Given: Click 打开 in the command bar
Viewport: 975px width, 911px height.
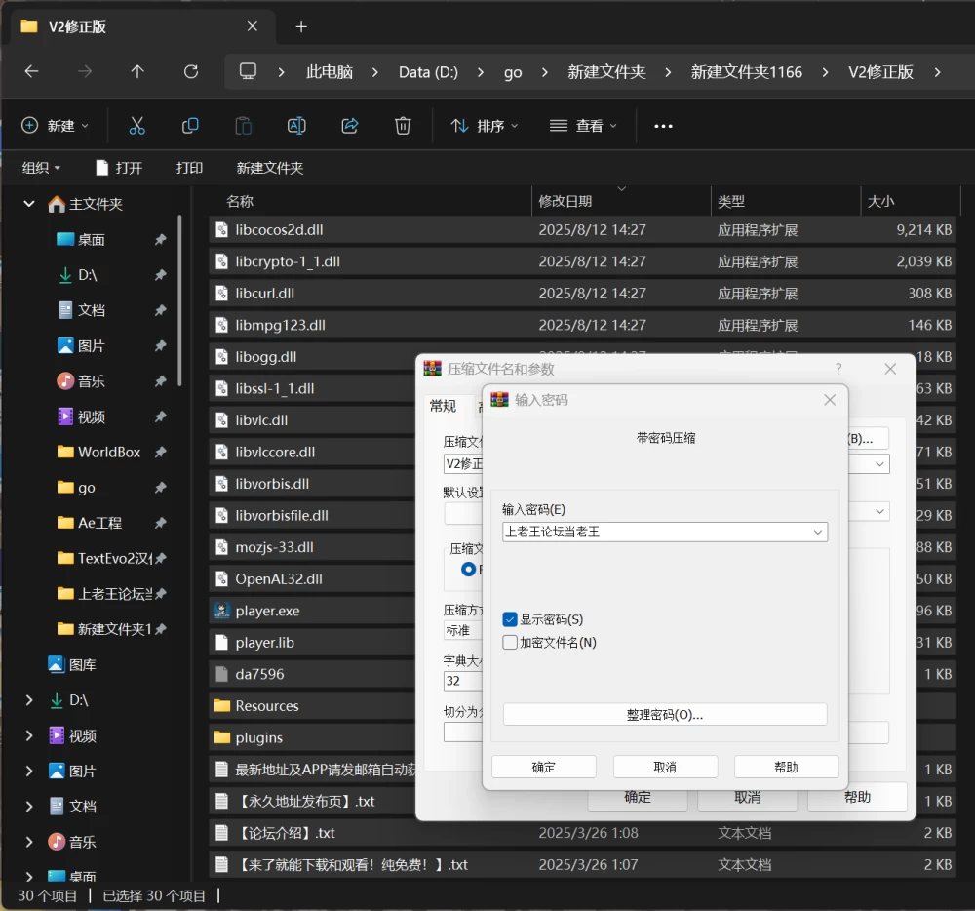Looking at the screenshot, I should click(x=119, y=167).
